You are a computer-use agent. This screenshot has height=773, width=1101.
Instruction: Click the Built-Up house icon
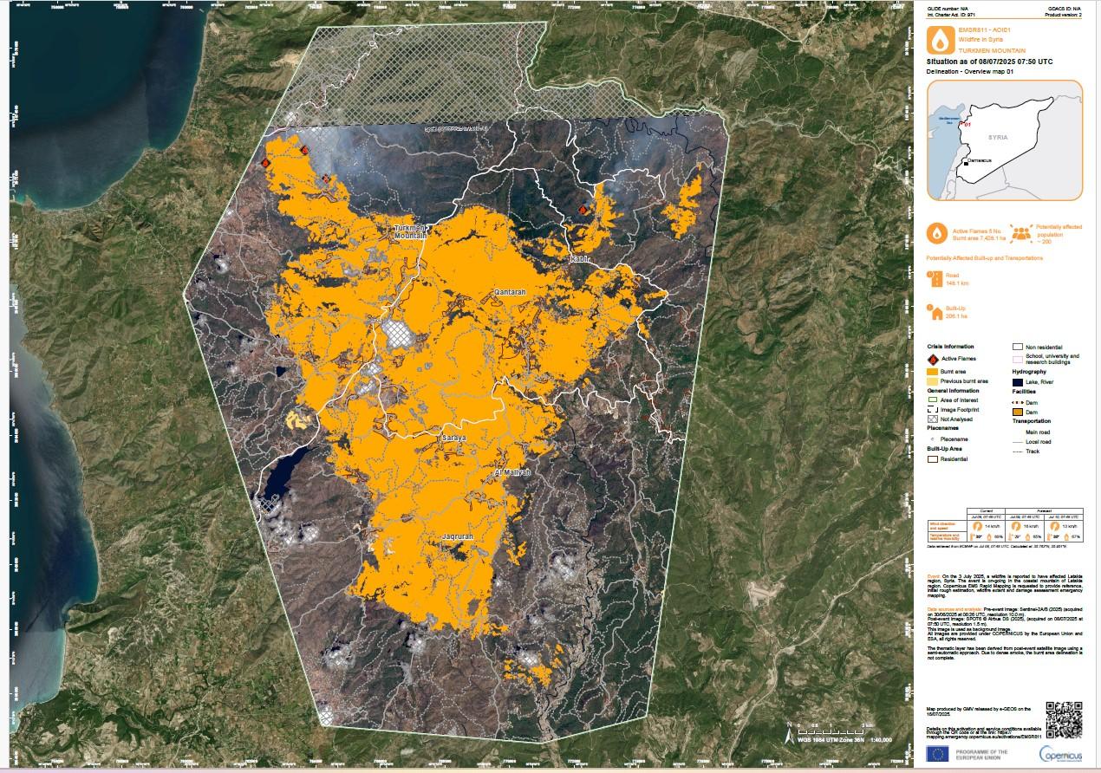pos(935,312)
